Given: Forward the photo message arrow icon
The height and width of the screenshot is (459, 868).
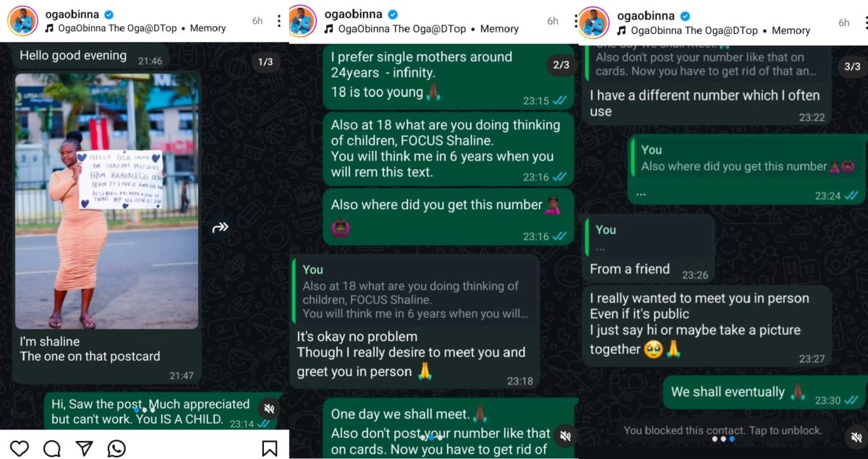Looking at the screenshot, I should tap(221, 228).
